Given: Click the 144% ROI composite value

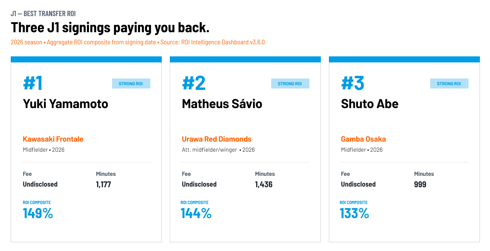Looking at the screenshot, I should 196,213.
